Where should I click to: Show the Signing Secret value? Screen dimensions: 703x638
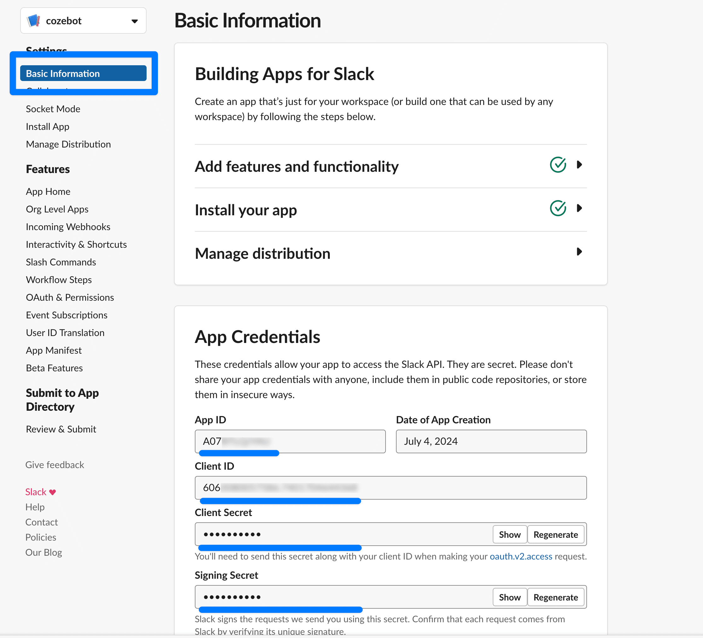point(509,597)
